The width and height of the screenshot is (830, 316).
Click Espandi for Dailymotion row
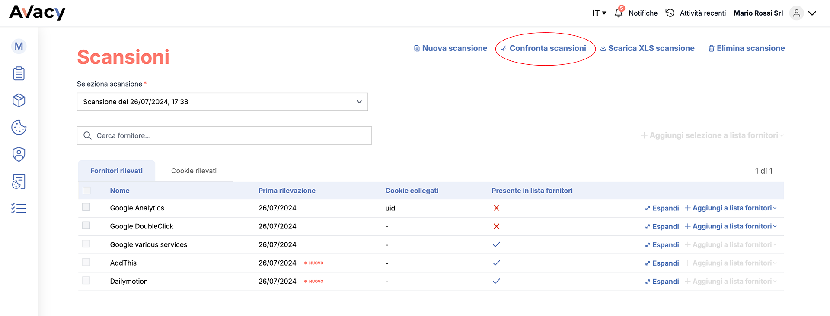pyautogui.click(x=662, y=282)
